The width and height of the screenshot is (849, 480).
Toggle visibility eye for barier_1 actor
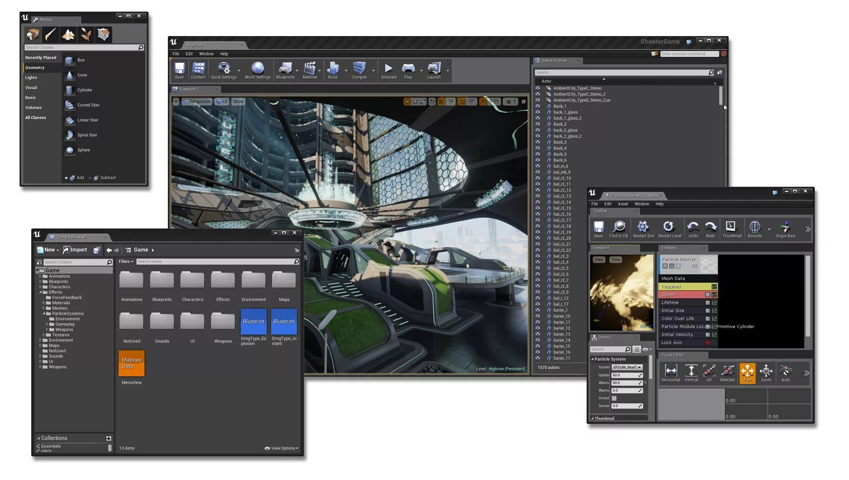pos(538,310)
